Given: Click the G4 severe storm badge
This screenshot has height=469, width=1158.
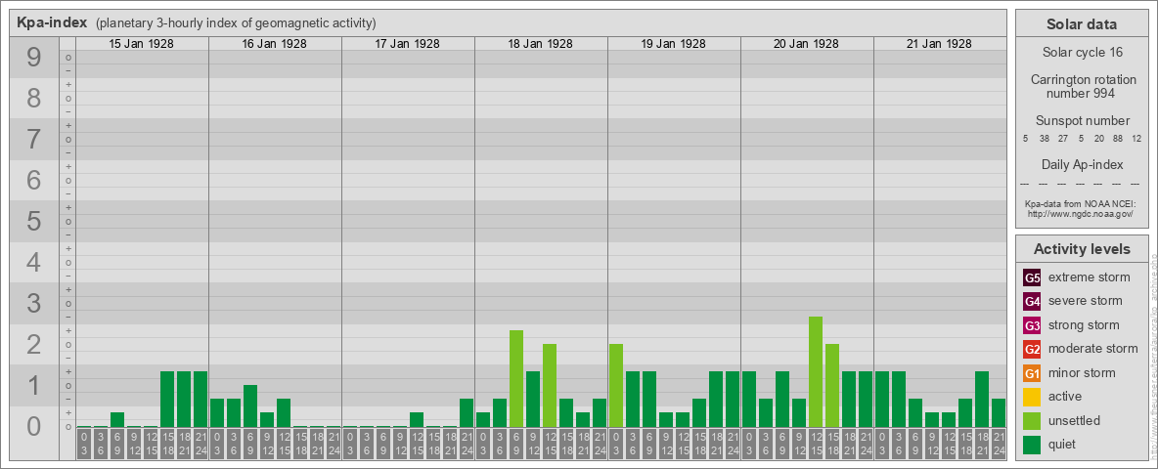Looking at the screenshot, I should 1032,302.
